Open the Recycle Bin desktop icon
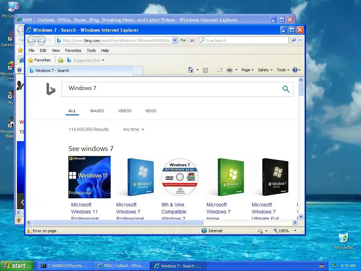 343,241
